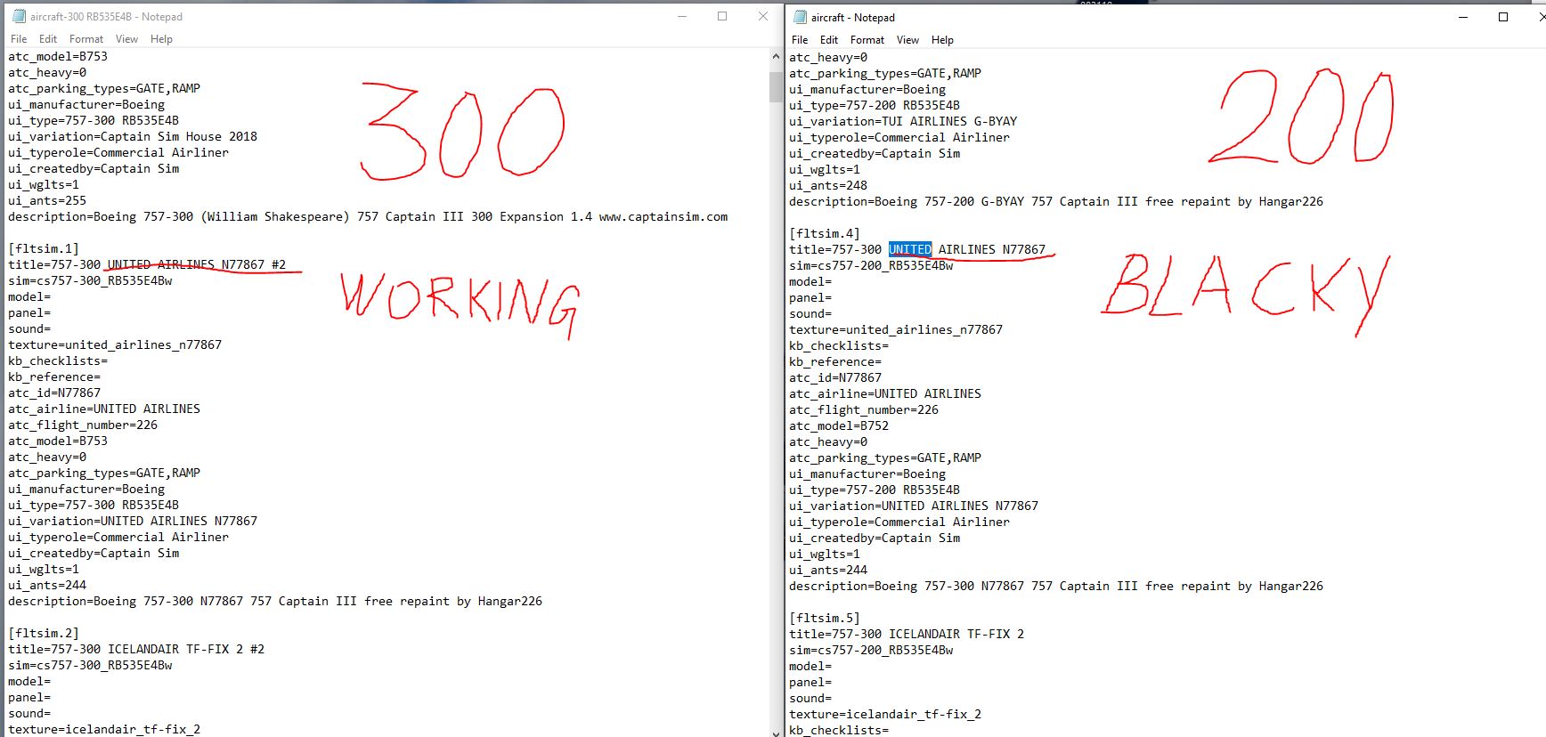Open Format menu in right aircraft Notepad
The height and width of the screenshot is (737, 1546).
pos(867,40)
